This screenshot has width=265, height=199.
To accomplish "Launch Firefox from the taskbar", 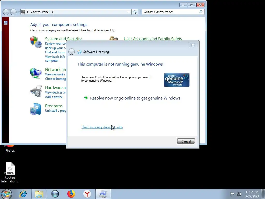I will [71, 194].
